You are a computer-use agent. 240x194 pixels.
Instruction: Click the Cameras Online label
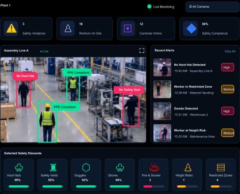coord(150,34)
